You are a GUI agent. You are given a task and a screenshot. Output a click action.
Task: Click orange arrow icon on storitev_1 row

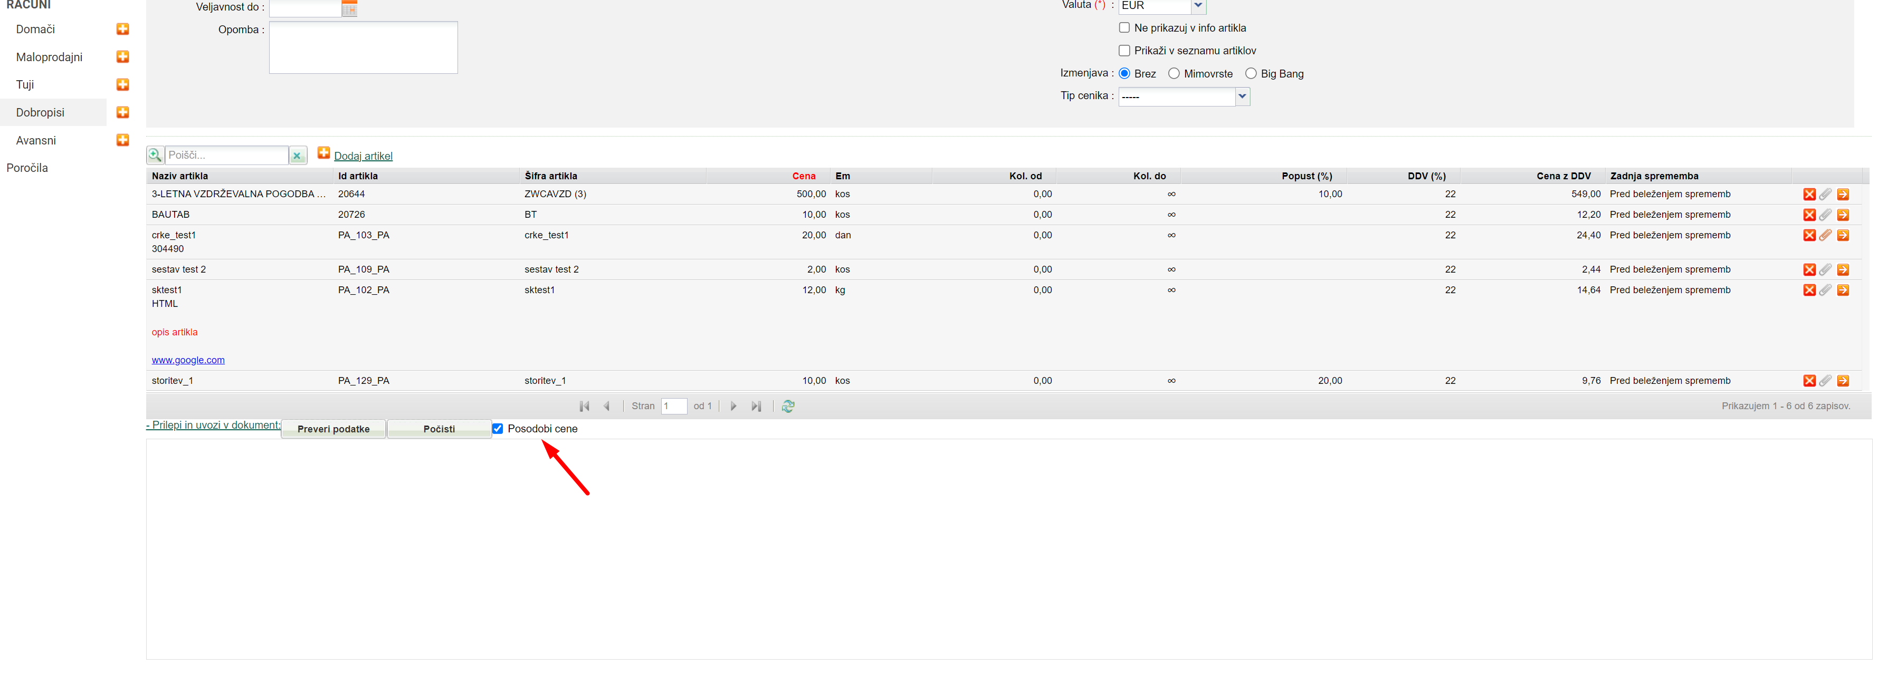click(x=1843, y=381)
